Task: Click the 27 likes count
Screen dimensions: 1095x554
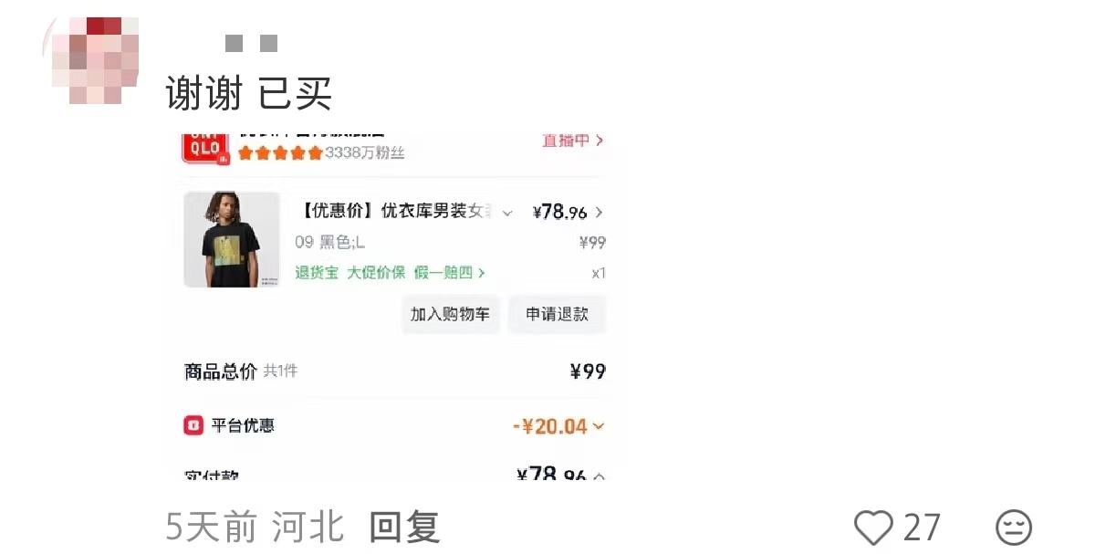Action: pos(922,528)
